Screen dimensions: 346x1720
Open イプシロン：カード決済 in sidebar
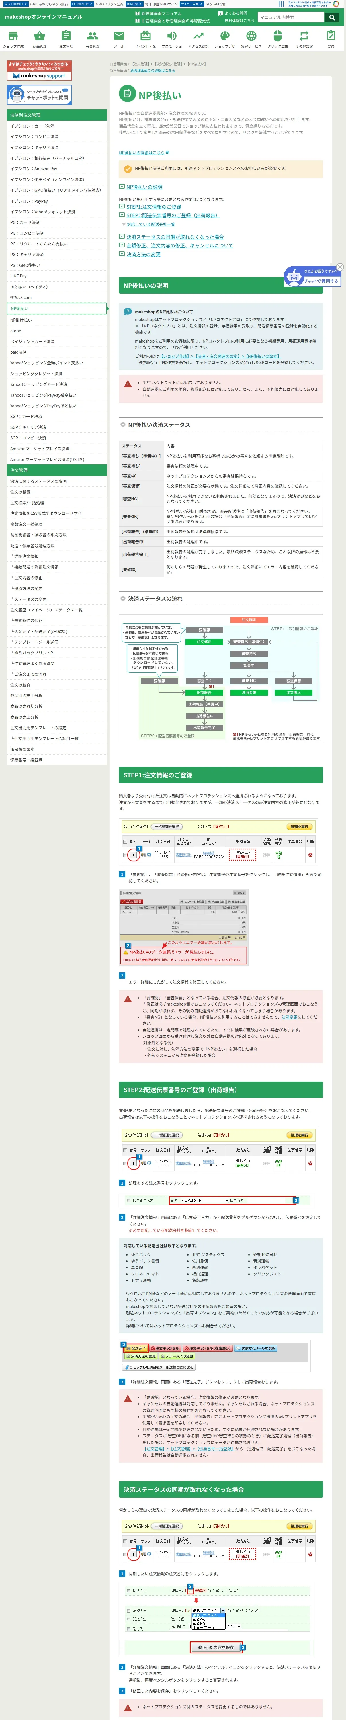[x=57, y=126]
